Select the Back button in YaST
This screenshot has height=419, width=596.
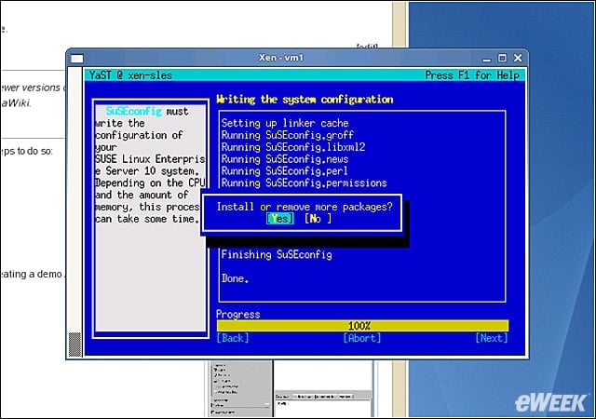(233, 338)
